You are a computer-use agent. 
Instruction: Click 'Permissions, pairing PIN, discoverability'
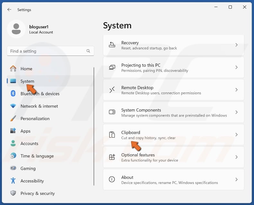pyautogui.click(x=155, y=71)
